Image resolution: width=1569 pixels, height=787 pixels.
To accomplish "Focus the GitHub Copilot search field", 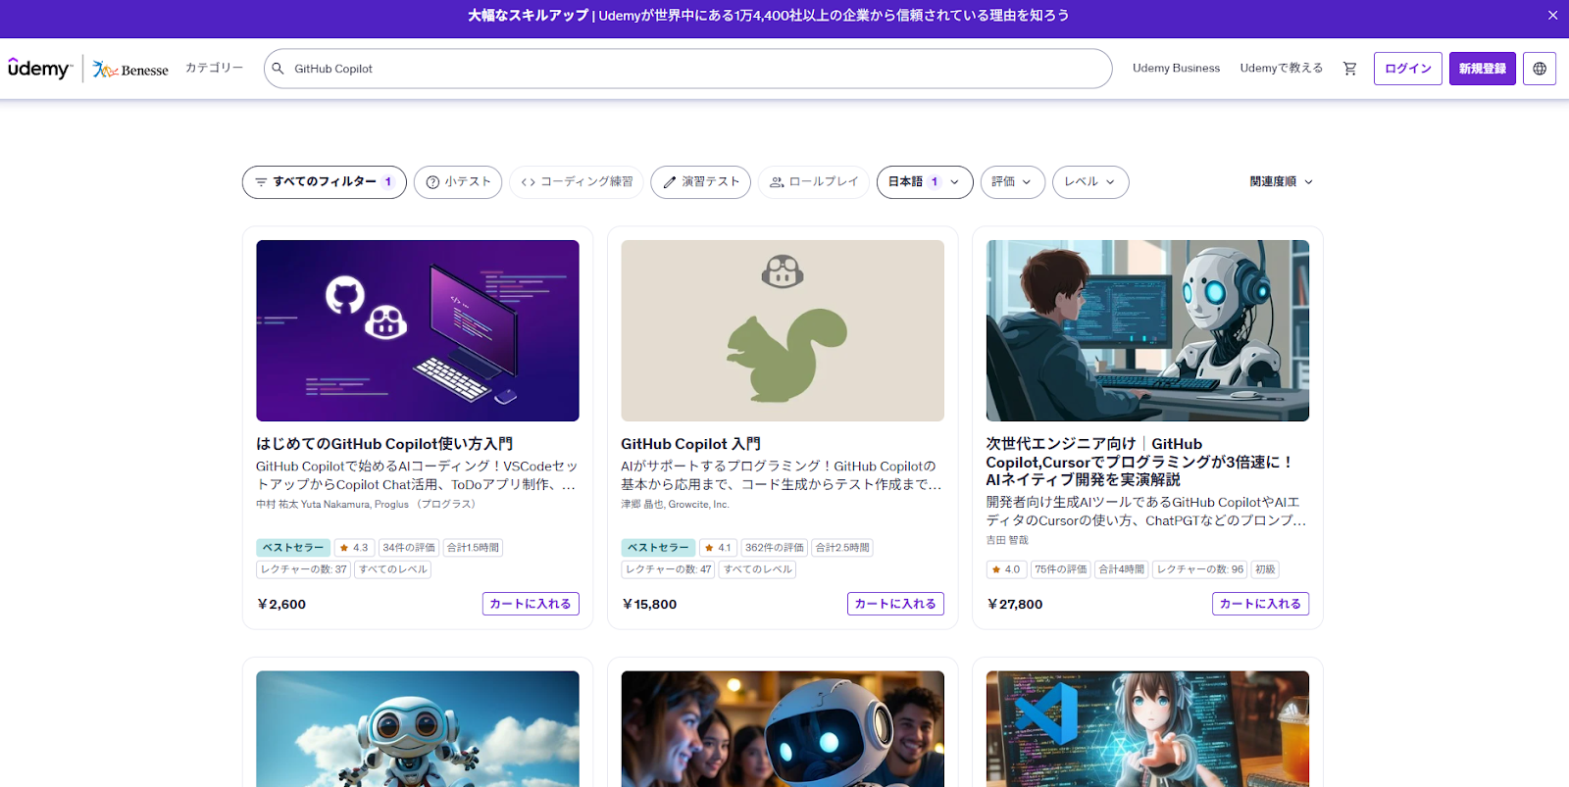I will point(688,69).
